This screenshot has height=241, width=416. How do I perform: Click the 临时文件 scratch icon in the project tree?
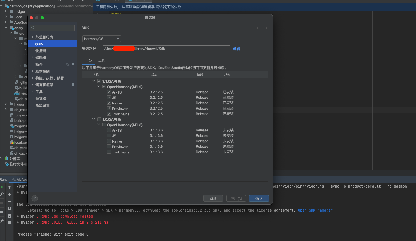tap(7, 164)
